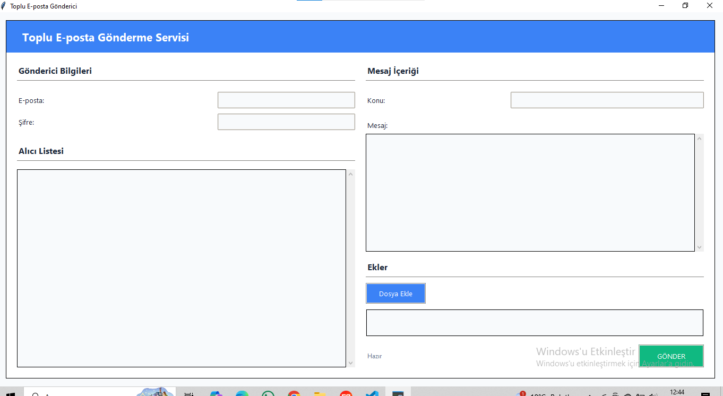
Task: Click the down arrow of Alıcı Listesi scrollbar
Action: [350, 363]
